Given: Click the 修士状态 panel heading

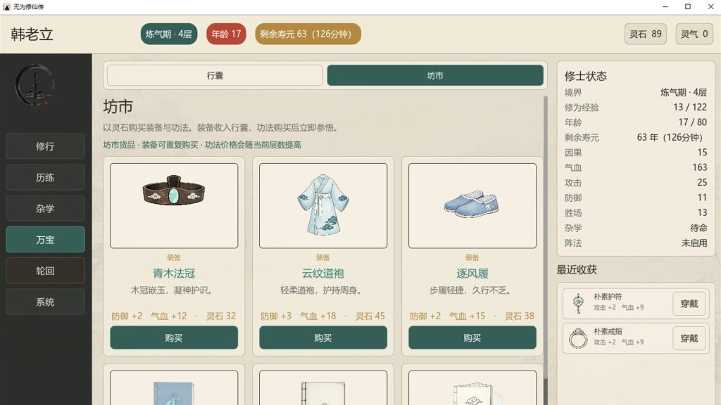Looking at the screenshot, I should [585, 76].
